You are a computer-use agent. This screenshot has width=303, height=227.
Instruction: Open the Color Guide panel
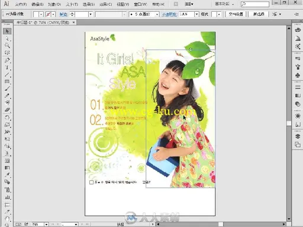click(298, 38)
